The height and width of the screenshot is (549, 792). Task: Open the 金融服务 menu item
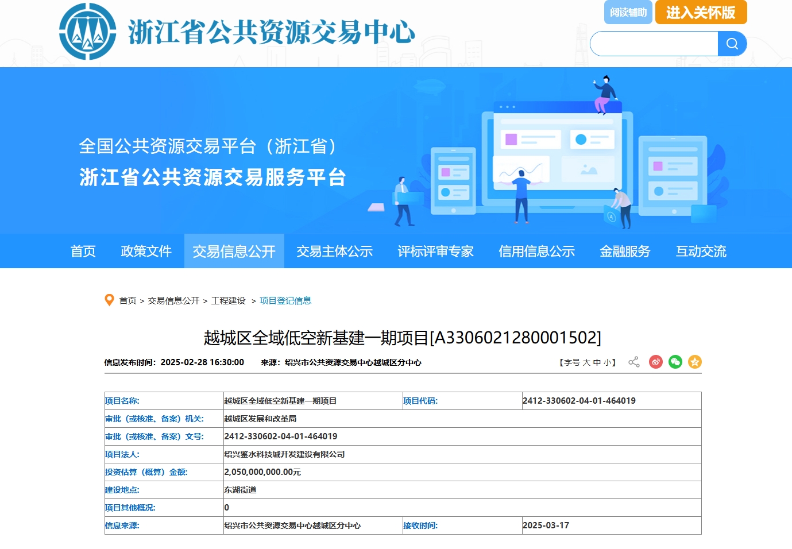click(x=625, y=251)
